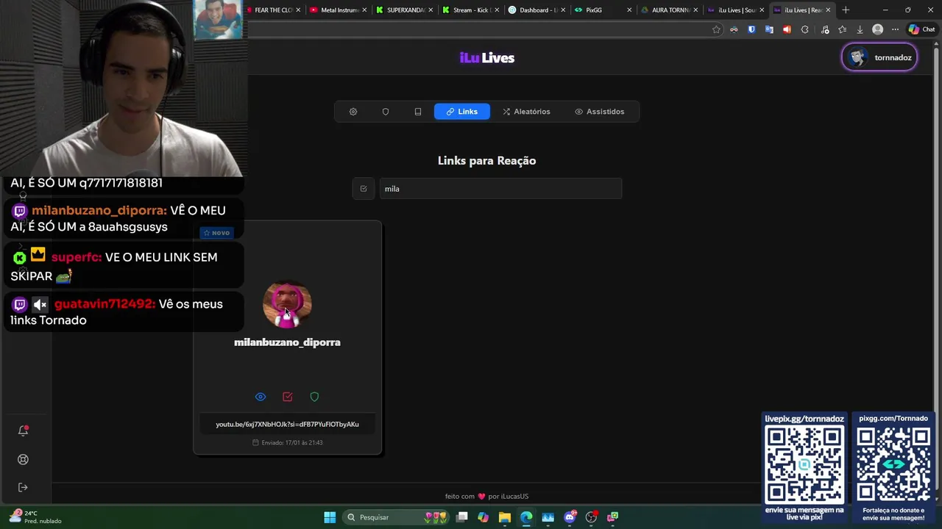Viewport: 942px width, 529px height.
Task: Open Discord from the taskbar
Action: 570,517
